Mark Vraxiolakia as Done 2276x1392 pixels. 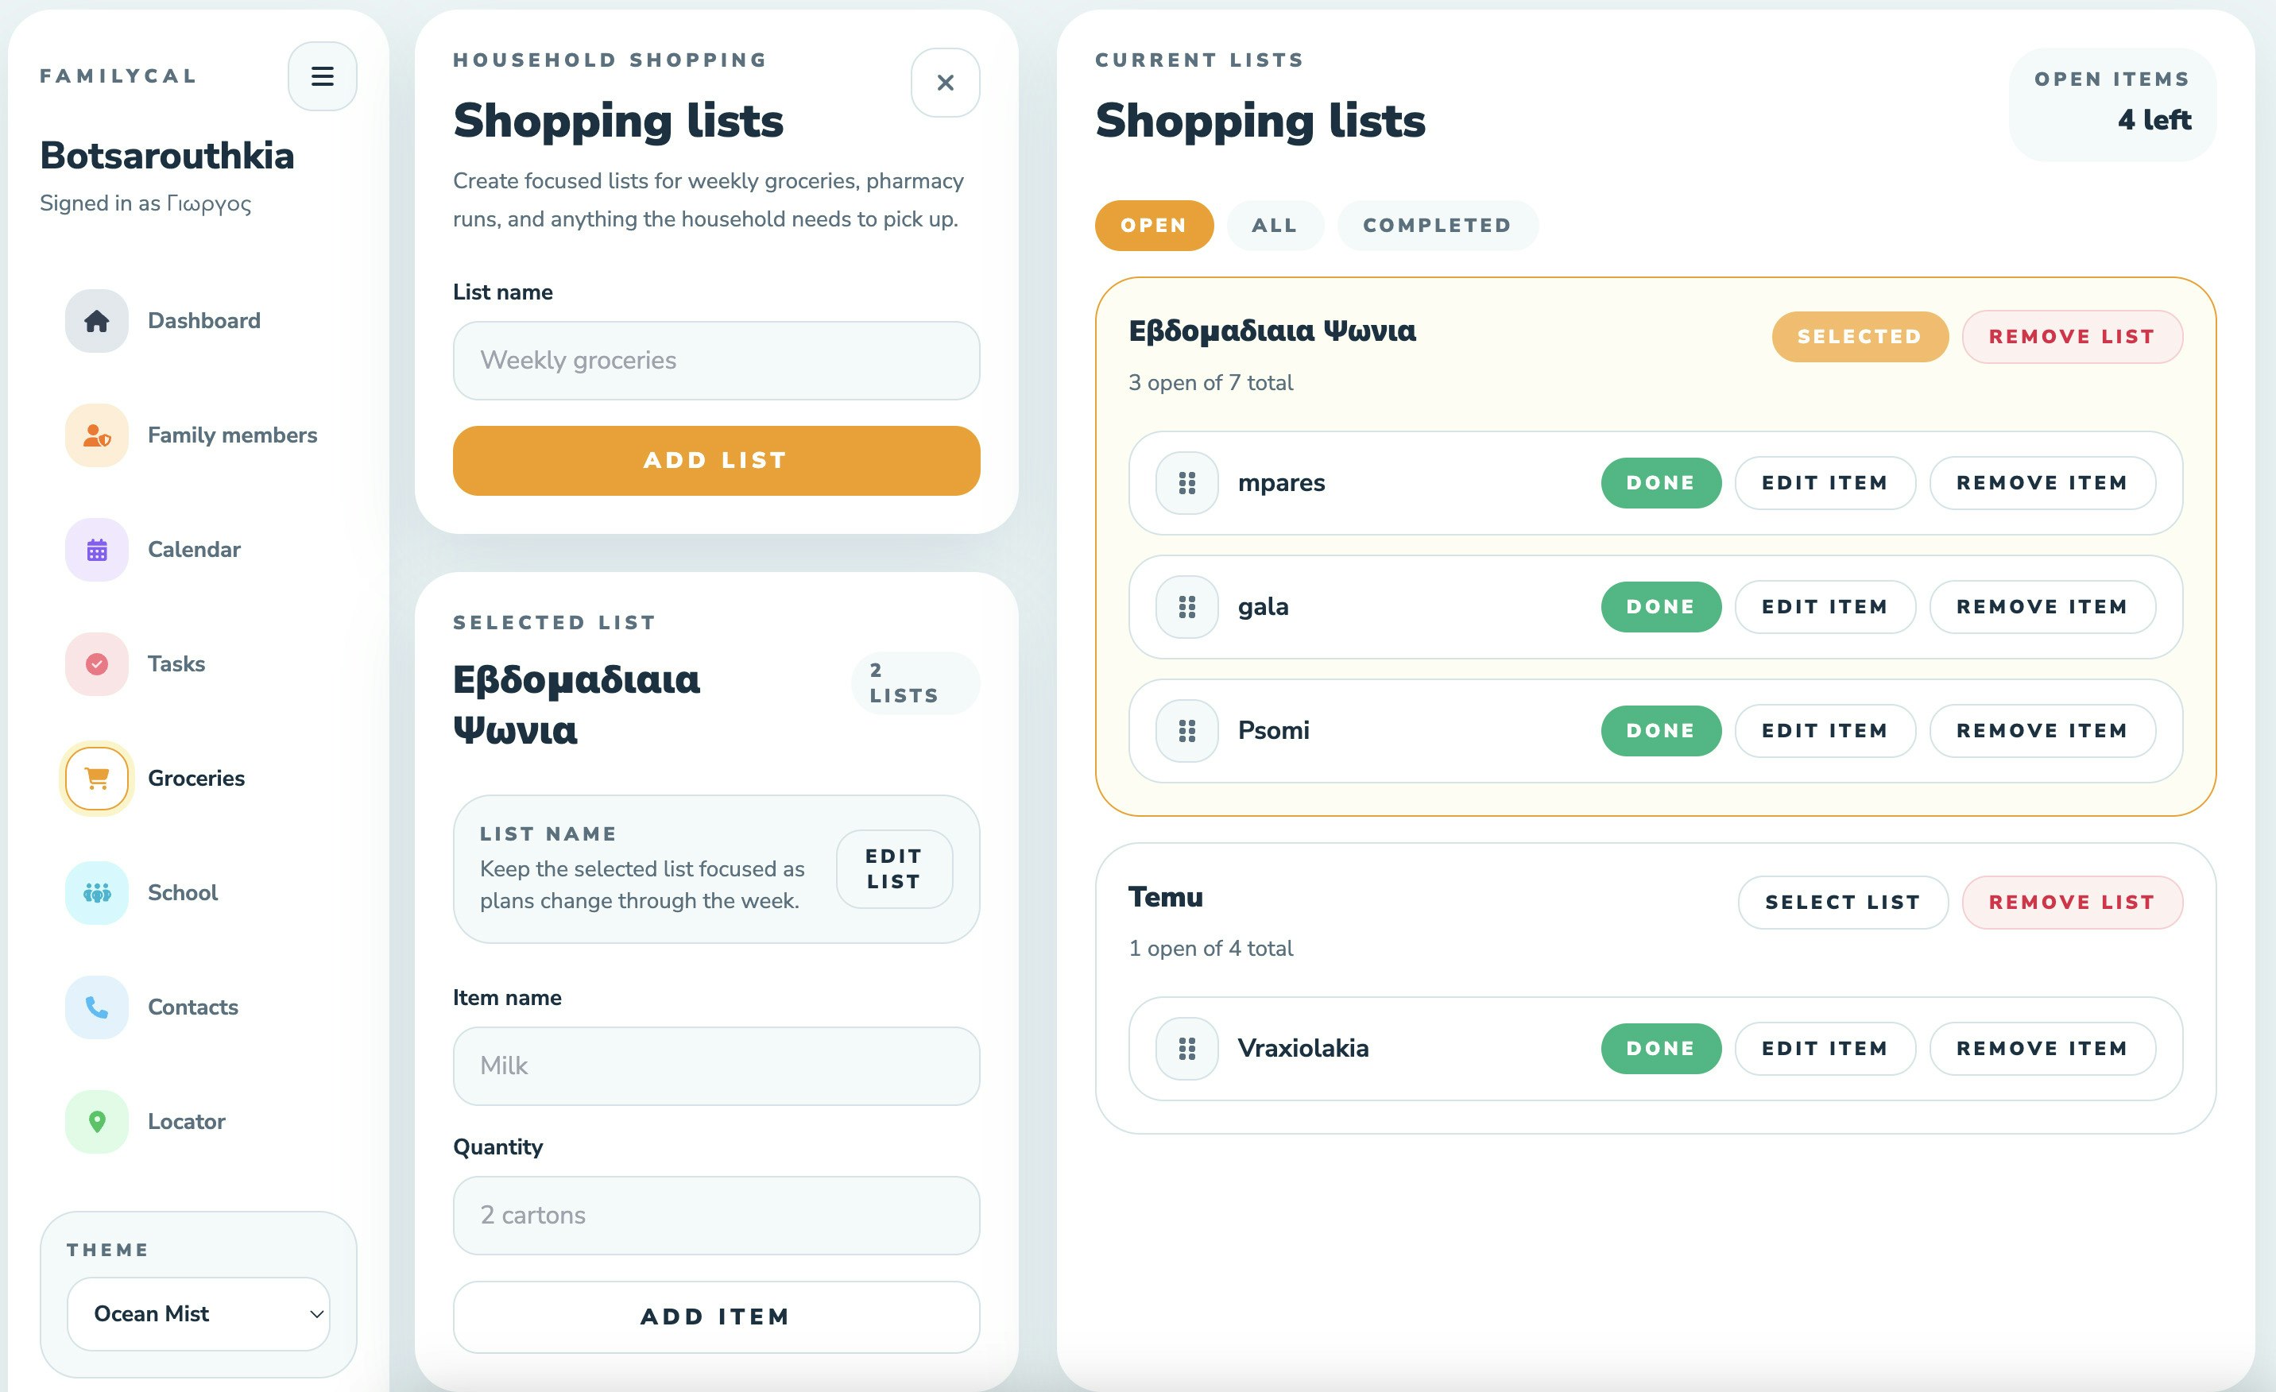(1660, 1049)
